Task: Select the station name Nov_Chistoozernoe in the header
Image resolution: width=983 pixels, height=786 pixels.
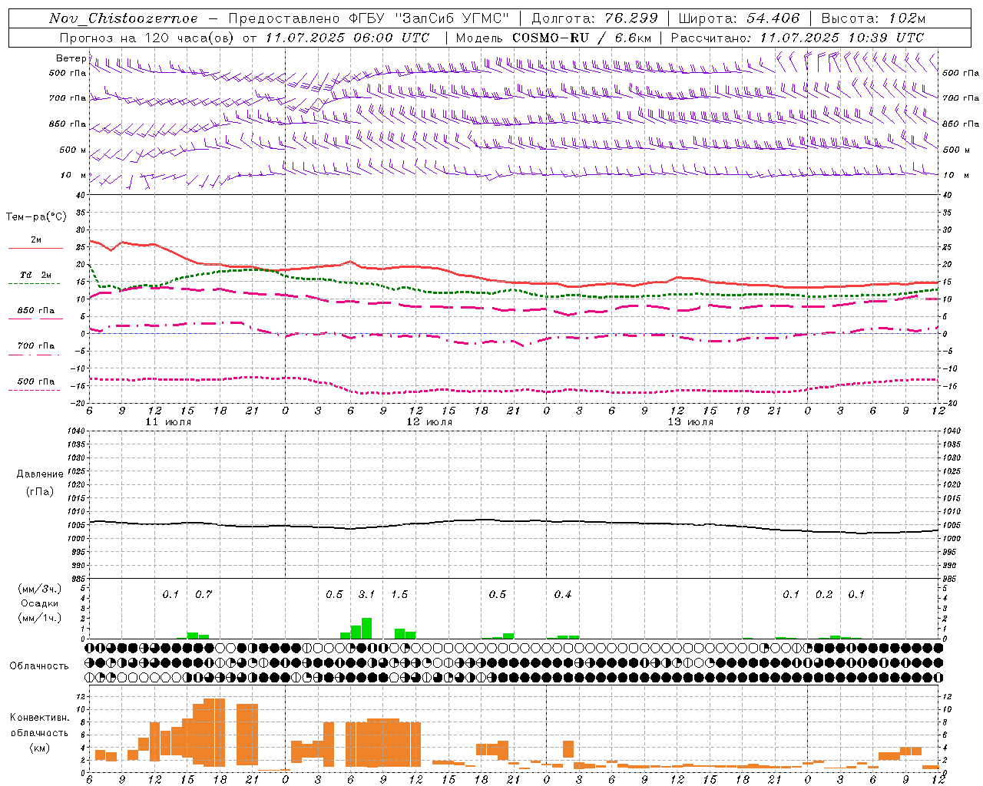Action: (x=123, y=18)
